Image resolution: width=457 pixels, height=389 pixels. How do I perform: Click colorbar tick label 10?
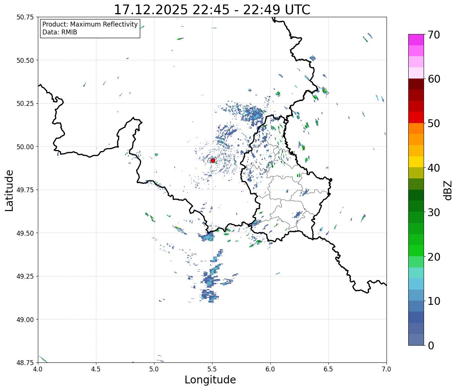point(434,301)
